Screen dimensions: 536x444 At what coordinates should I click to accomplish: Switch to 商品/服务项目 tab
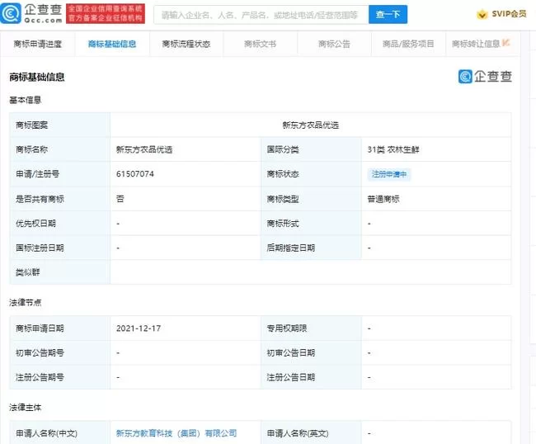click(408, 44)
